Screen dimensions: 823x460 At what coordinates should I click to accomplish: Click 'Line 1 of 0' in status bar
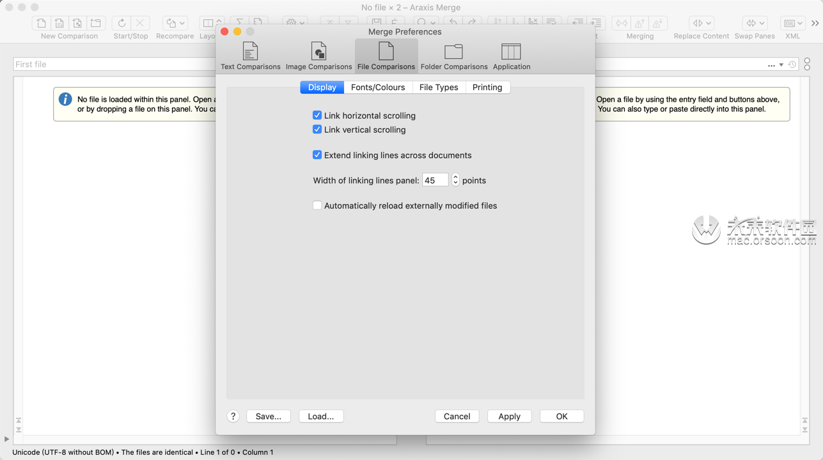point(218,452)
